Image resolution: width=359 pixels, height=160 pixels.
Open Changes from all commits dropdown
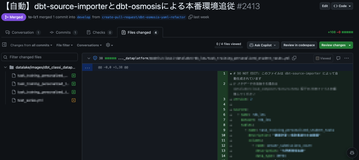coord(31,45)
